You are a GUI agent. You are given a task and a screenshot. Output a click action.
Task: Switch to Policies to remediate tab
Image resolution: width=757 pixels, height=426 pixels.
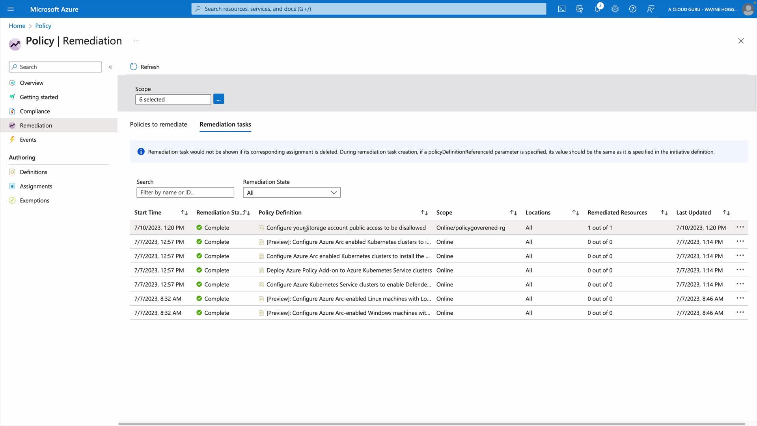click(x=158, y=124)
